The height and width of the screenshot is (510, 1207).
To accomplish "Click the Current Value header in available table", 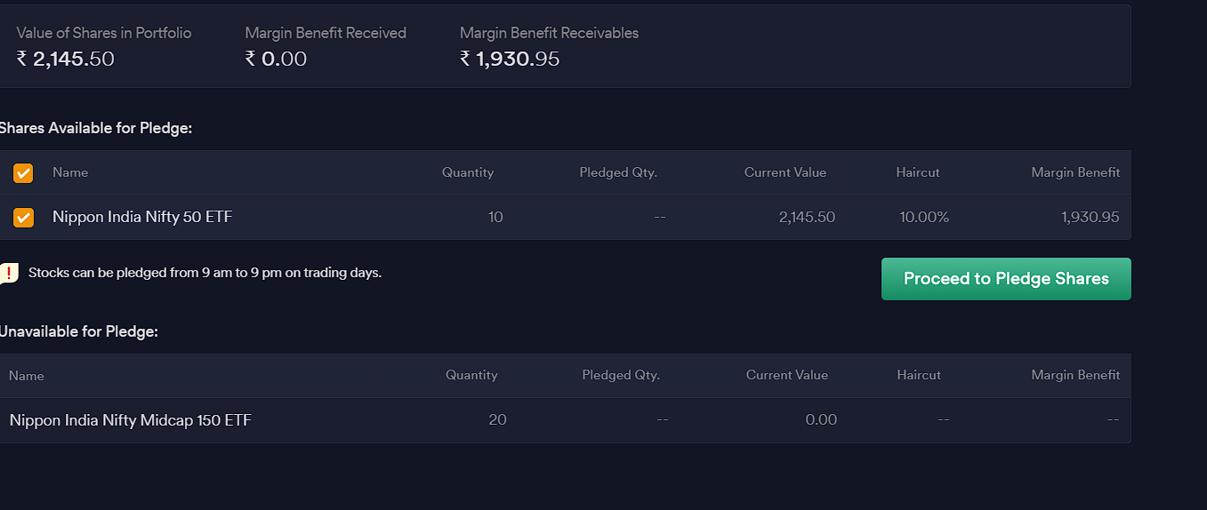I will [x=785, y=172].
